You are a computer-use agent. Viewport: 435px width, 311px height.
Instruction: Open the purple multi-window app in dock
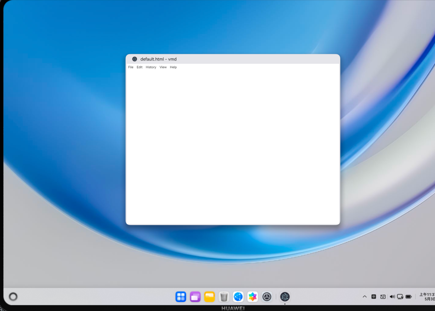click(x=195, y=297)
